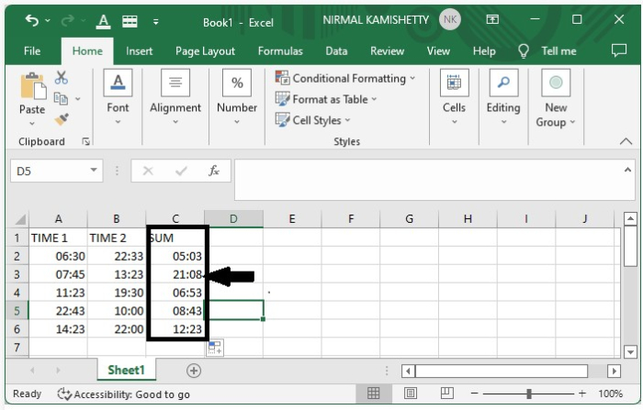Expand the Cells group button
Viewport: 643px width, 410px height.
pos(454,98)
